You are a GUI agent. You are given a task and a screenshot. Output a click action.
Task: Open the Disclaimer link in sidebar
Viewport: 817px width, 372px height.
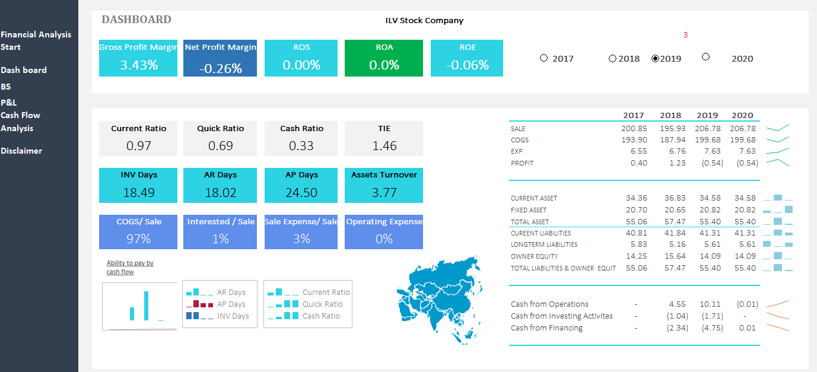[21, 151]
